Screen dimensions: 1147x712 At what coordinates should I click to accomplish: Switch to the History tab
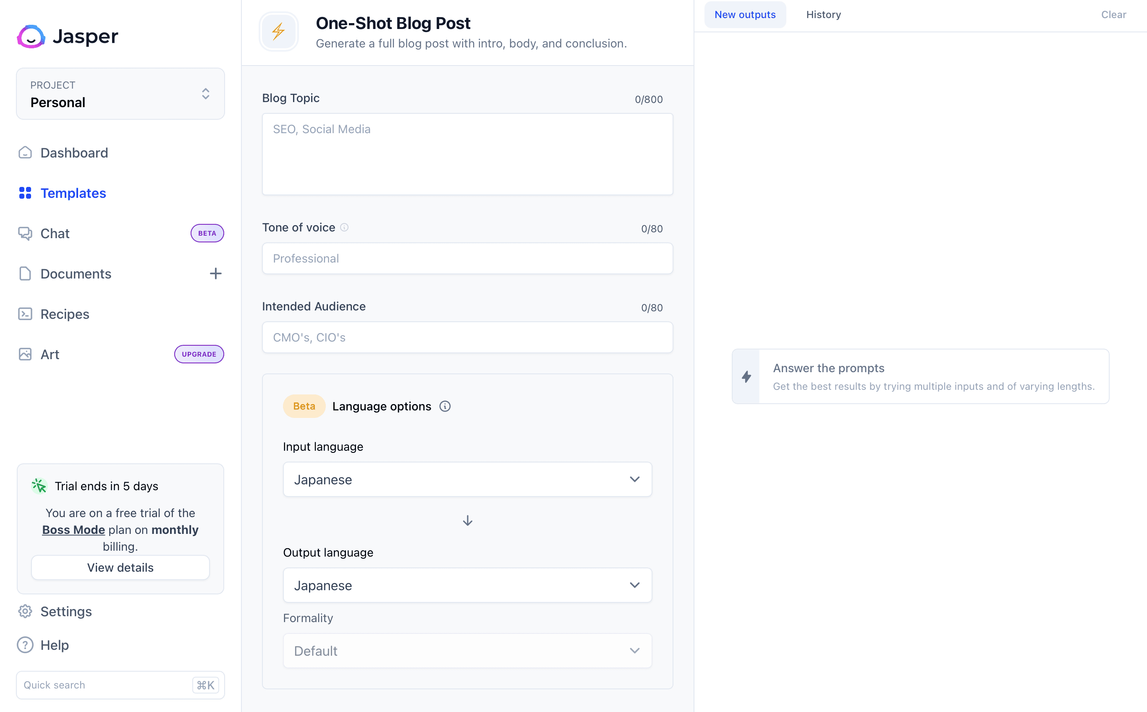(x=823, y=15)
